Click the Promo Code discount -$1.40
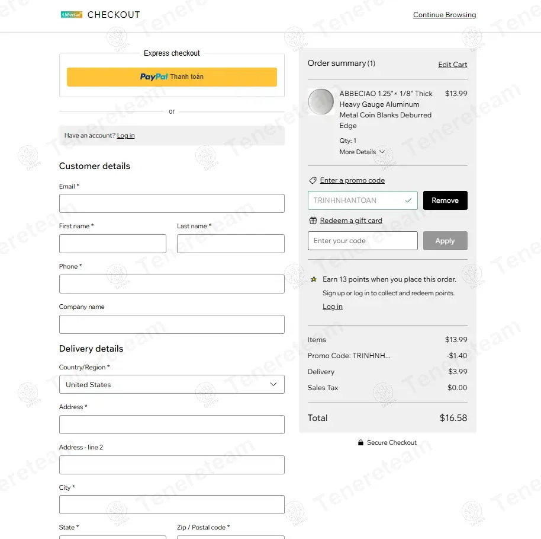Viewport: 541px width, 539px height. [x=456, y=356]
